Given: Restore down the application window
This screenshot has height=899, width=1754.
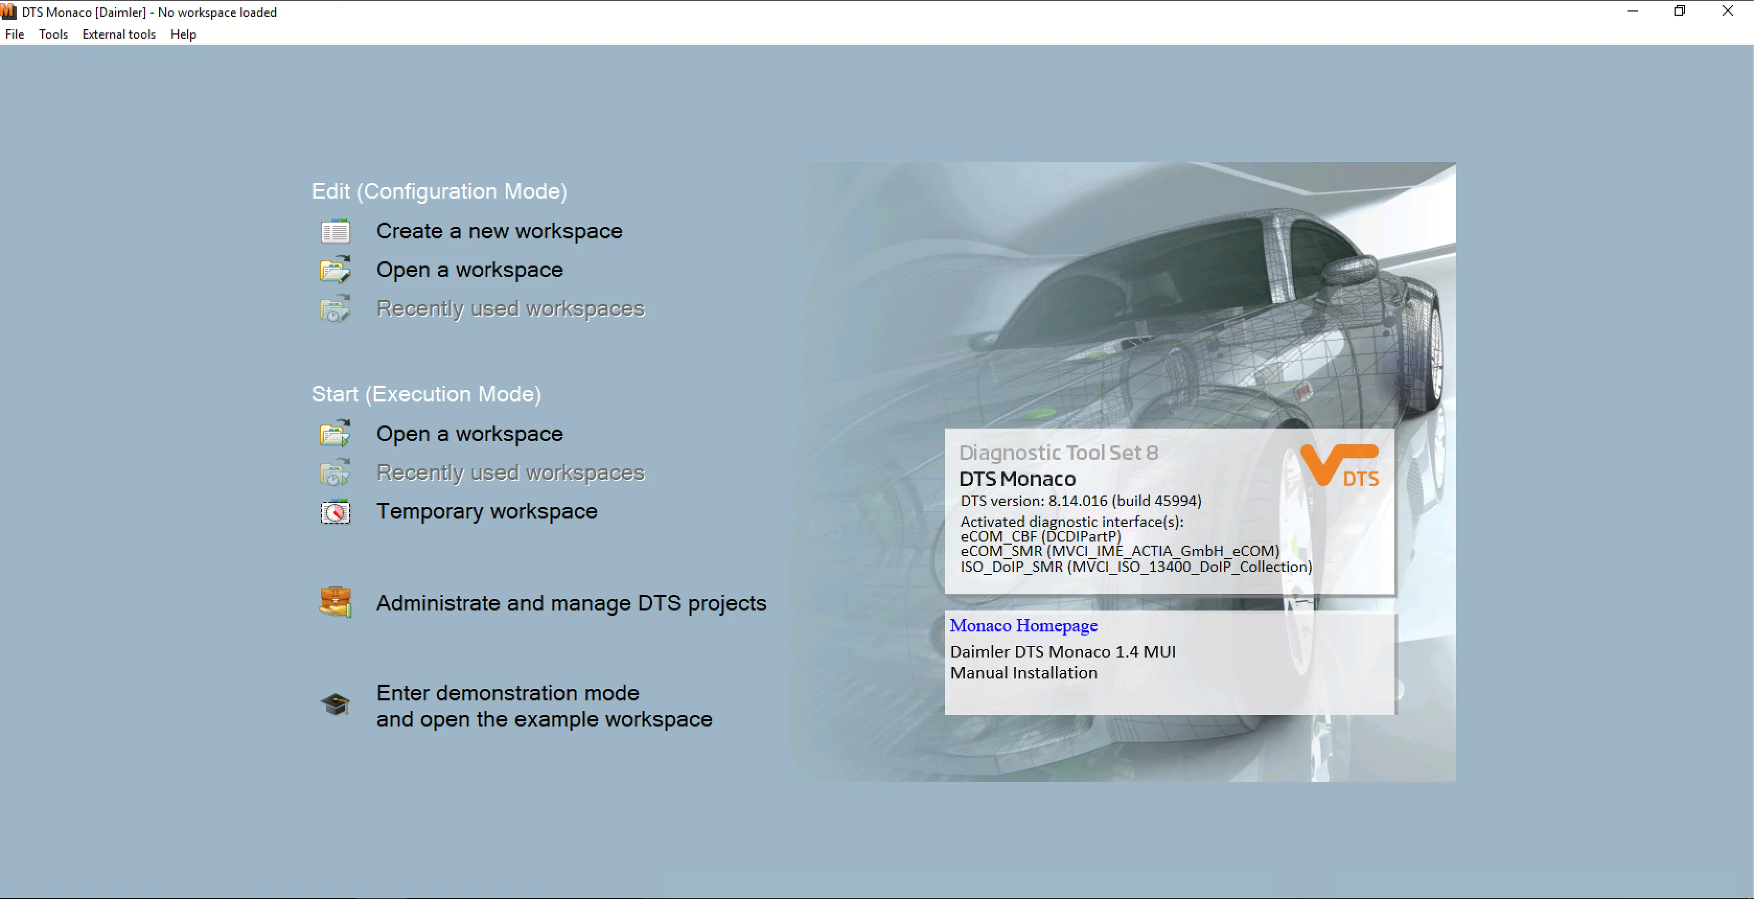Looking at the screenshot, I should [x=1680, y=11].
